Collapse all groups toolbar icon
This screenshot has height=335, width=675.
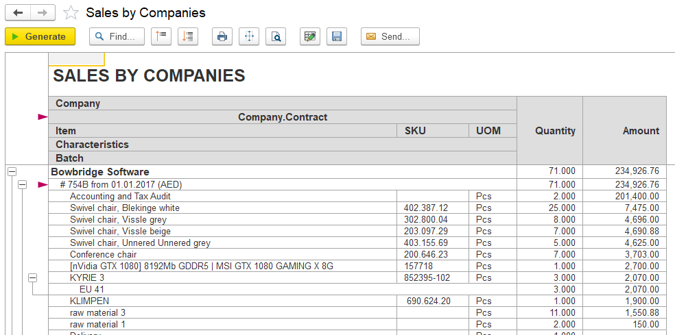coord(161,36)
